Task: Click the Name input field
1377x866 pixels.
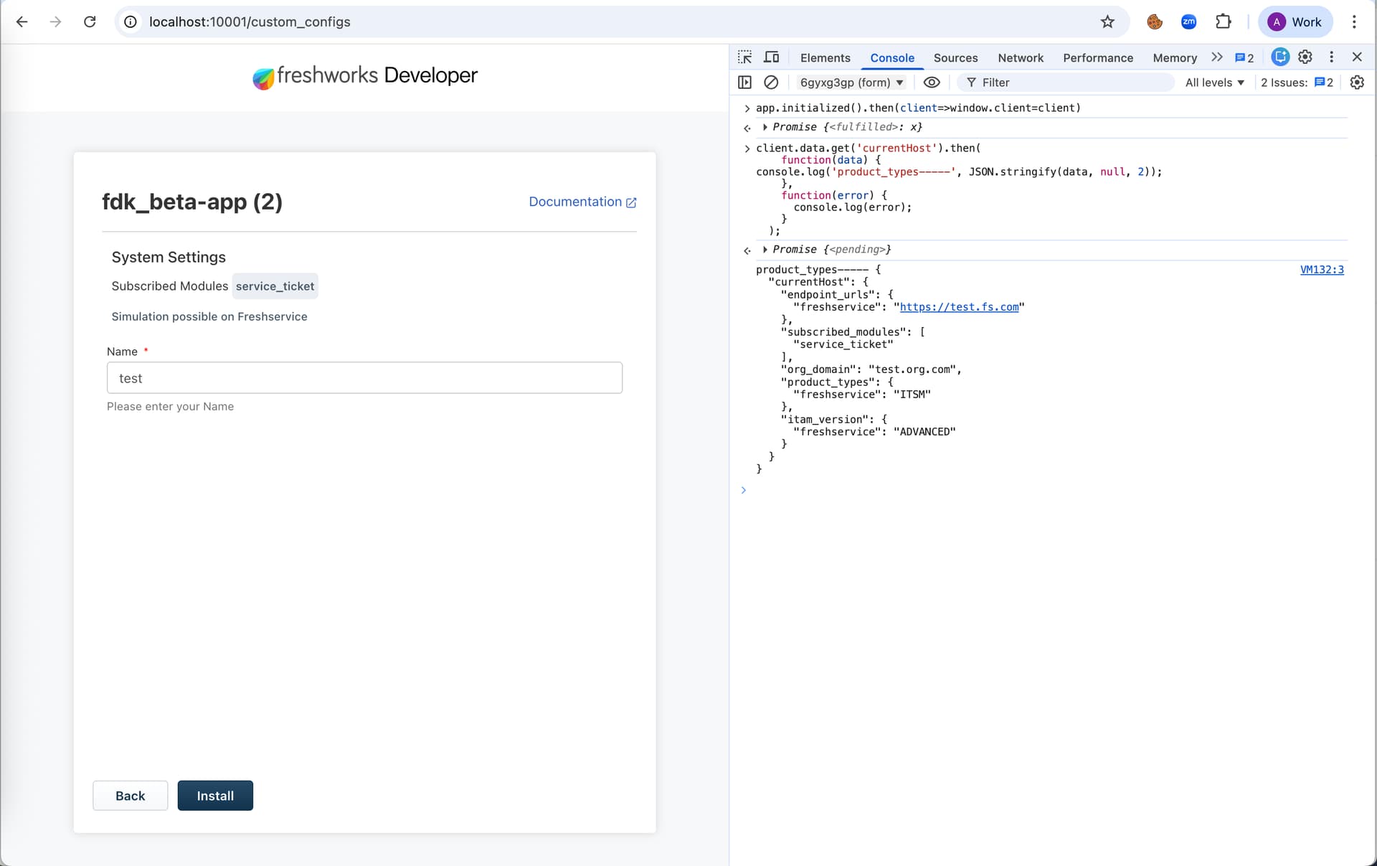Action: pyautogui.click(x=364, y=377)
